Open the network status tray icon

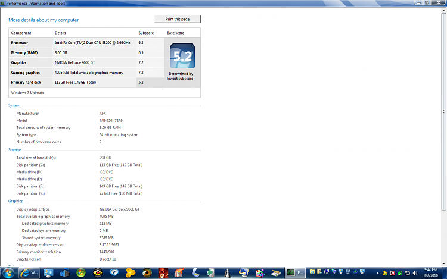pyautogui.click(x=408, y=273)
